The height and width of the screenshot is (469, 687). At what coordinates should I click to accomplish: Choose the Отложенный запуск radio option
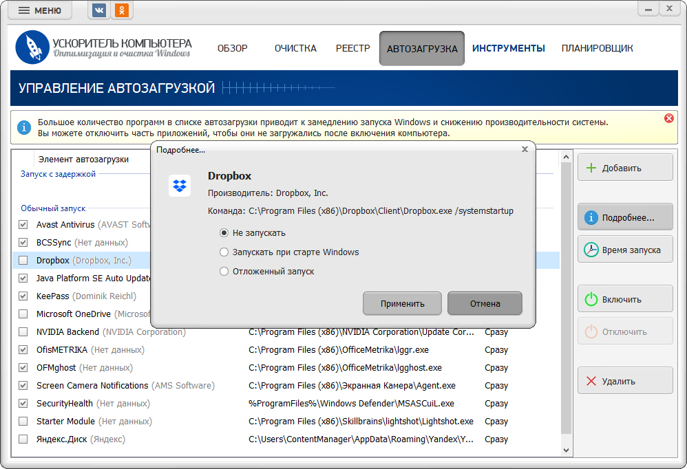267,272
